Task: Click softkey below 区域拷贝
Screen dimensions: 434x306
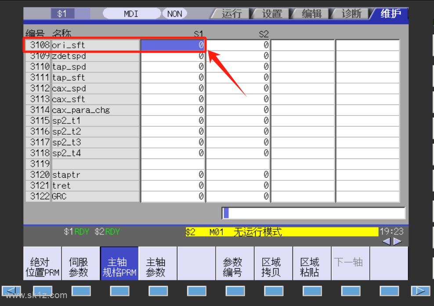Action: click(x=274, y=291)
